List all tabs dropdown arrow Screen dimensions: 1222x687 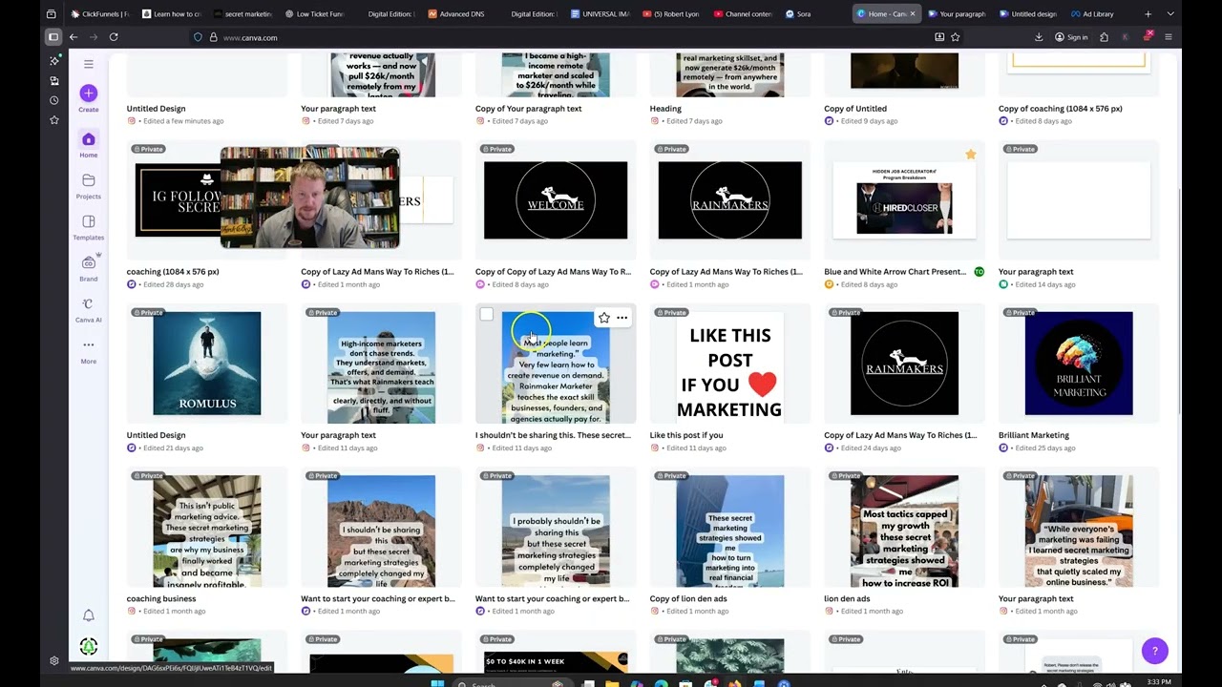[1170, 14]
